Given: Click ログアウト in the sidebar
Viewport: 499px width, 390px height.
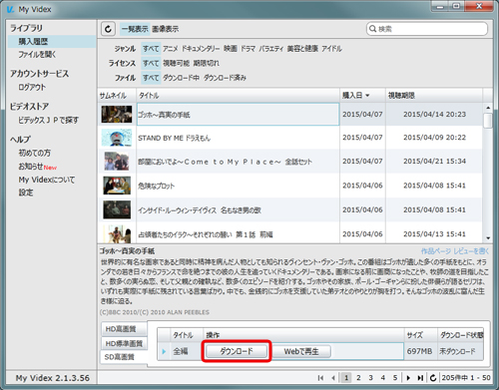Looking at the screenshot, I should (32, 87).
